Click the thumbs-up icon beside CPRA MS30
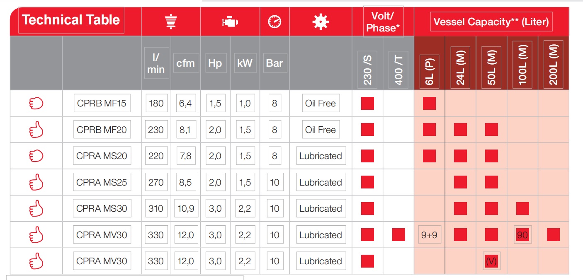Image resolution: width=583 pixels, height=280 pixels. pos(36,209)
